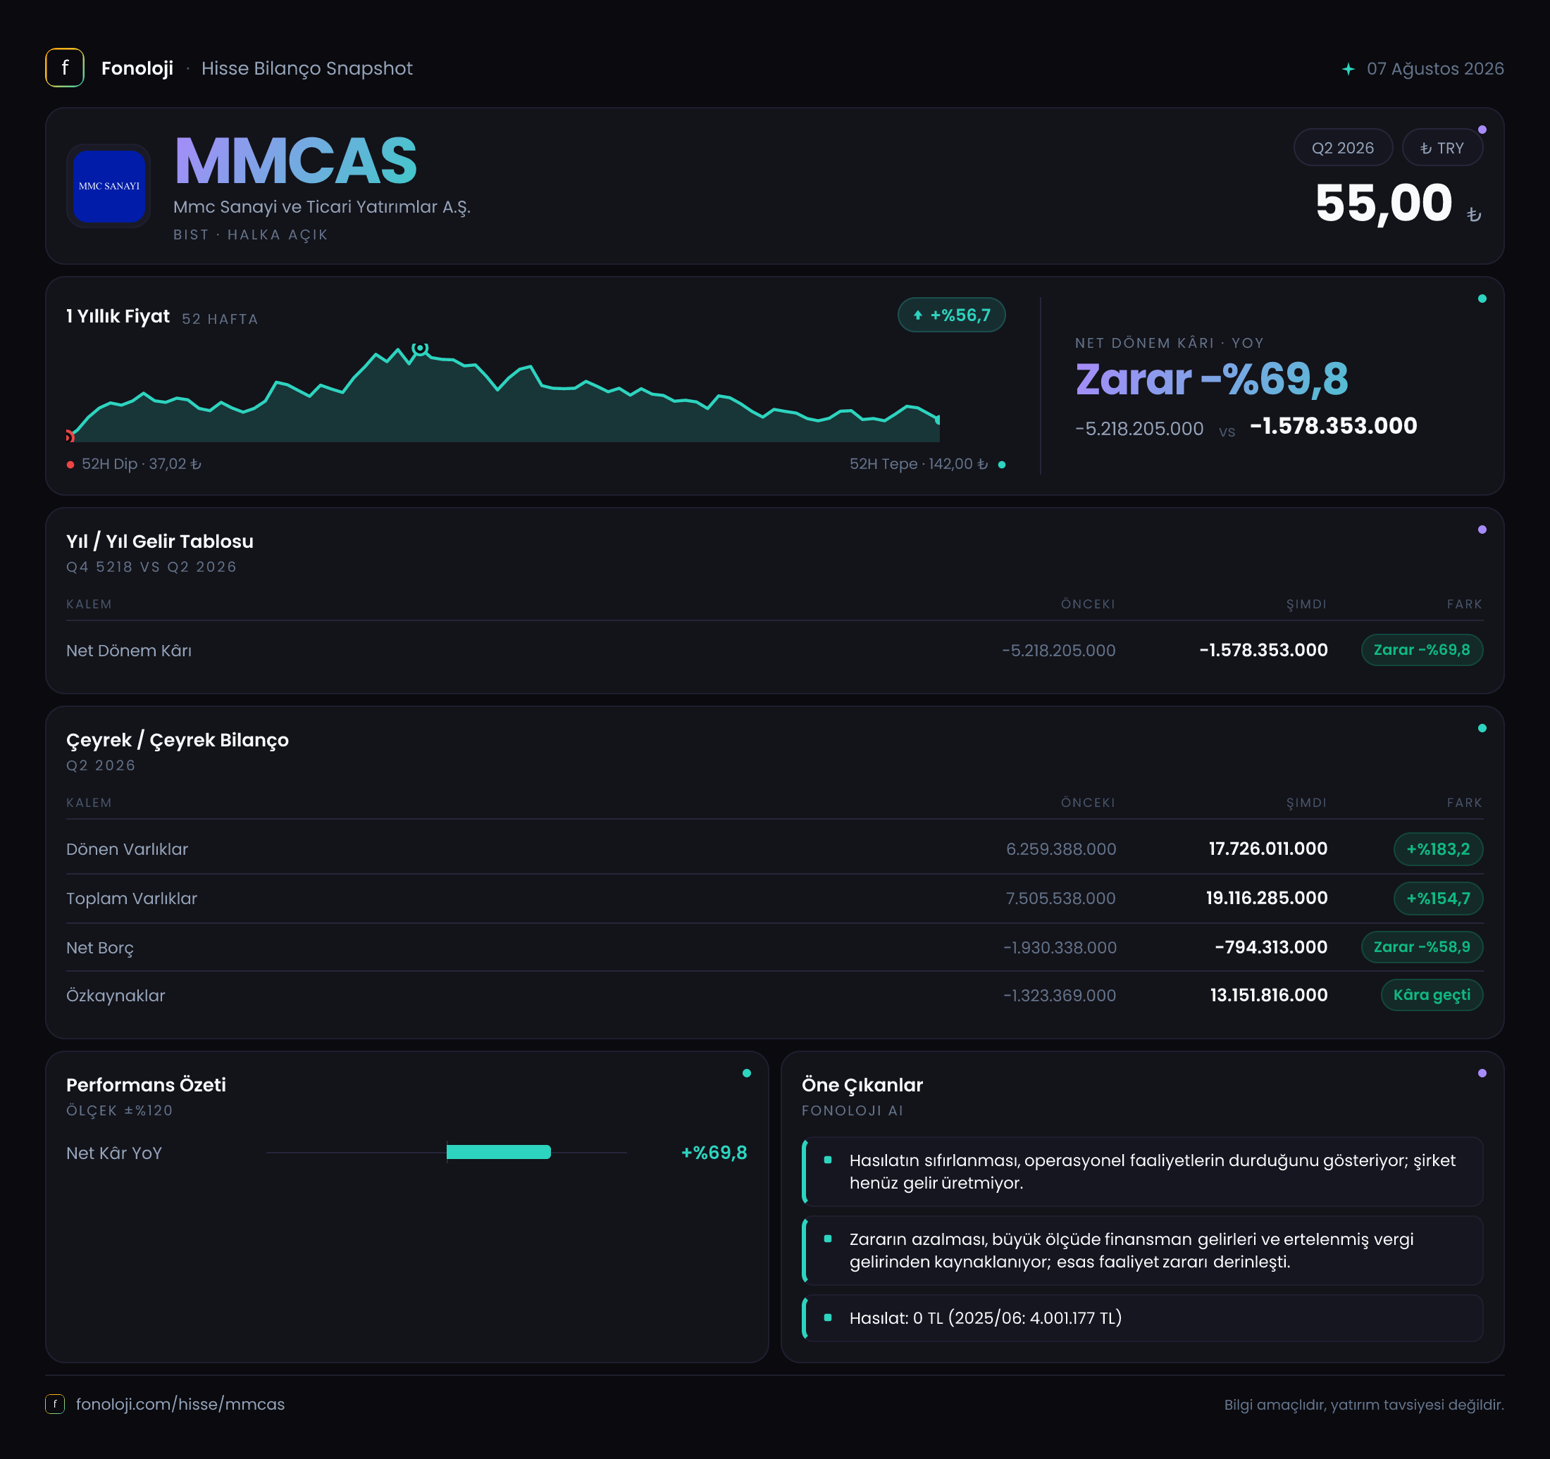Click the small Fonoloji icon in footer
This screenshot has height=1459, width=1550.
(54, 1403)
